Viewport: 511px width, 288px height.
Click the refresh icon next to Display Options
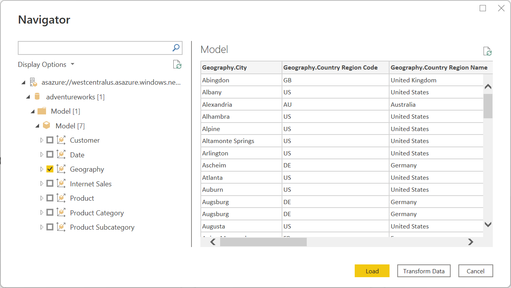pyautogui.click(x=177, y=65)
